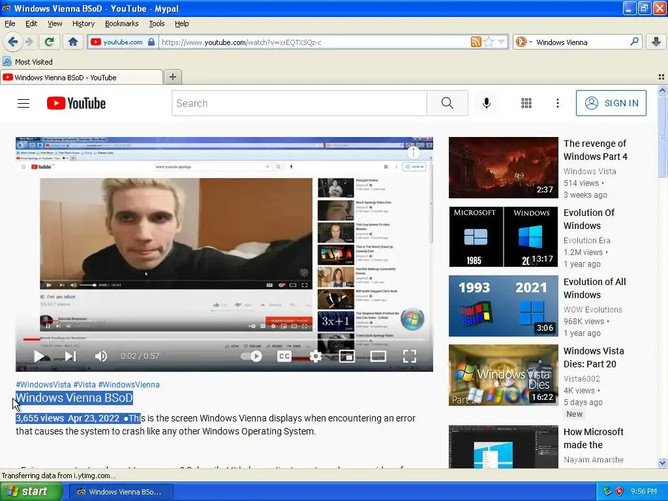
Task: Toggle the autoplay switch in player
Action: pos(251,356)
